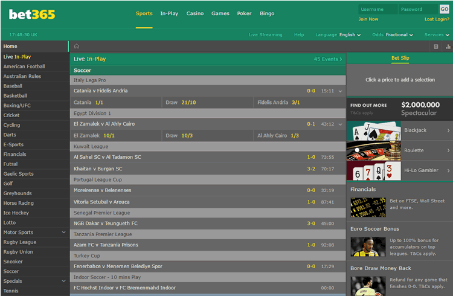Open the Language English dropdown
The image size is (453, 296).
tap(338, 34)
